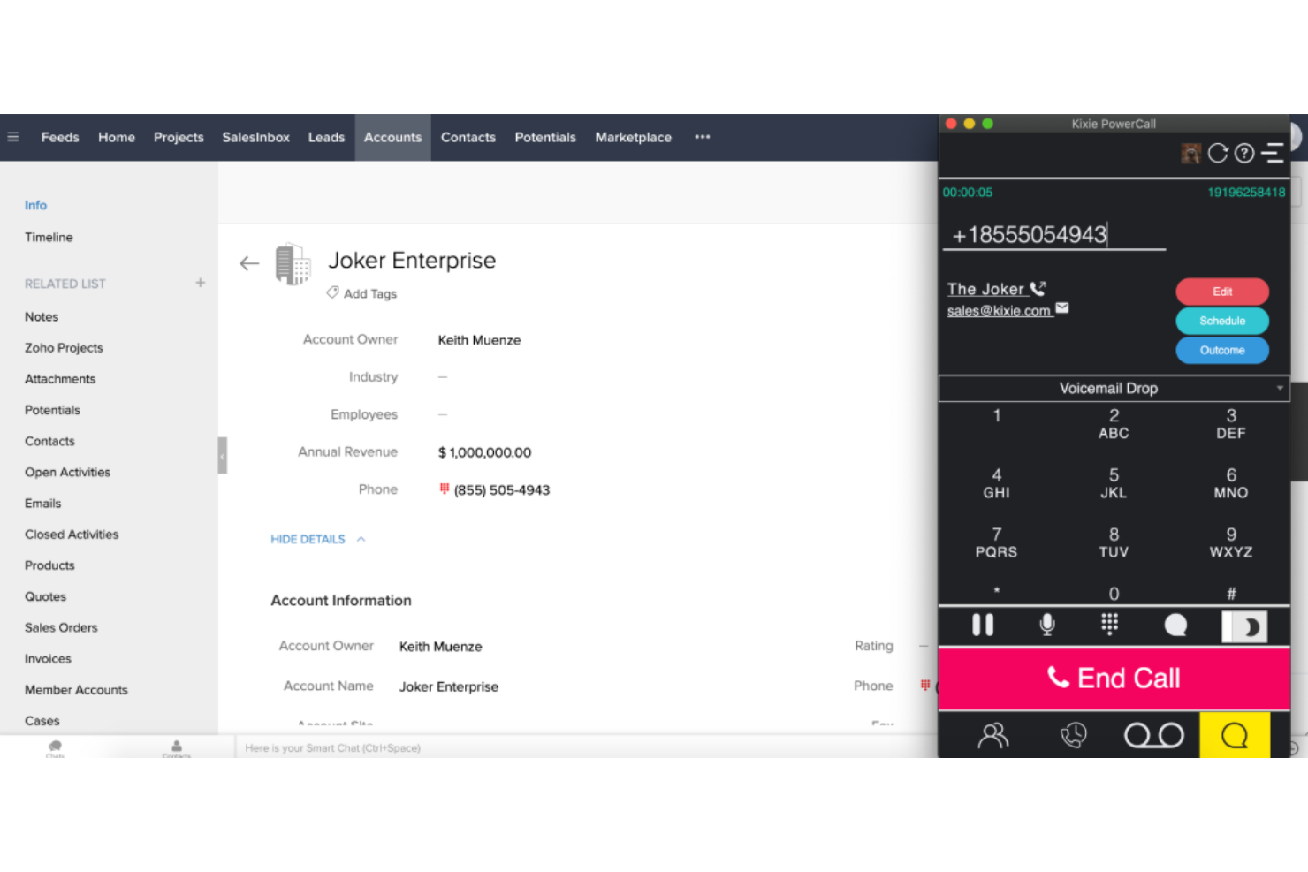This screenshot has height=872, width=1308.
Task: Switch to the Leads tab
Action: pos(326,137)
